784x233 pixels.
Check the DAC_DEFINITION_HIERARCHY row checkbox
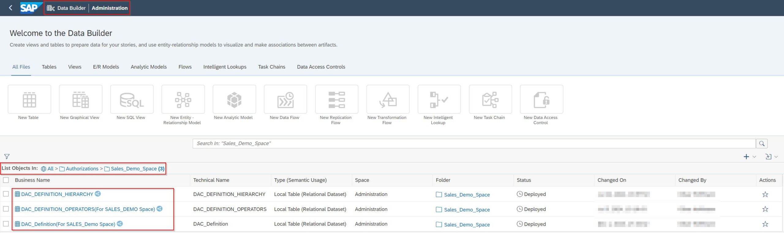click(x=6, y=194)
